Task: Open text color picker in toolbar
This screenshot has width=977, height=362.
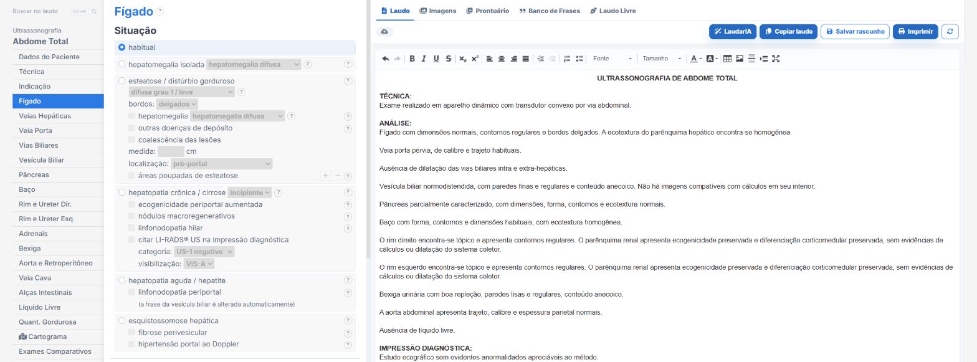Action: (696, 59)
